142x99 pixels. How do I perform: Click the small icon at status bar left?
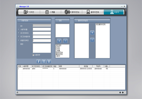tap(17, 92)
